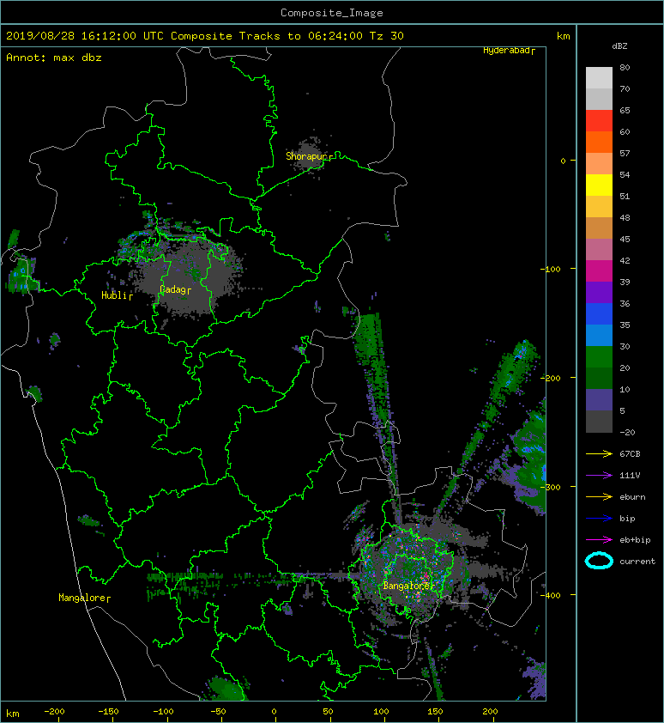Click the Composite_Image title text
This screenshot has width=664, height=723.
pos(332,13)
